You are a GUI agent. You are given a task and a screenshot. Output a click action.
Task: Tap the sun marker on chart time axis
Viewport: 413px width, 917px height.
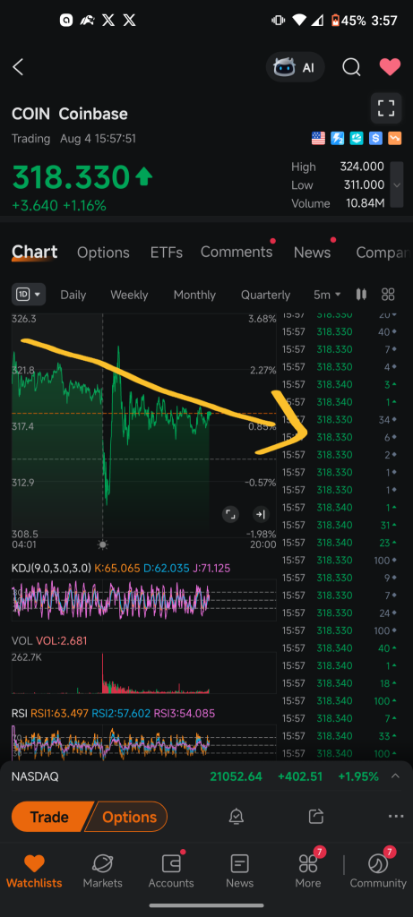point(103,544)
